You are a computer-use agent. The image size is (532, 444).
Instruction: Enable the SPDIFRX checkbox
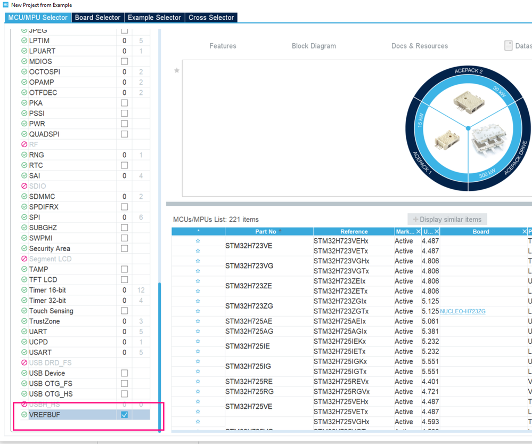pyautogui.click(x=125, y=207)
